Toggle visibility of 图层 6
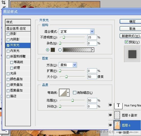The height and width of the screenshot is (136, 141). coord(110,125)
